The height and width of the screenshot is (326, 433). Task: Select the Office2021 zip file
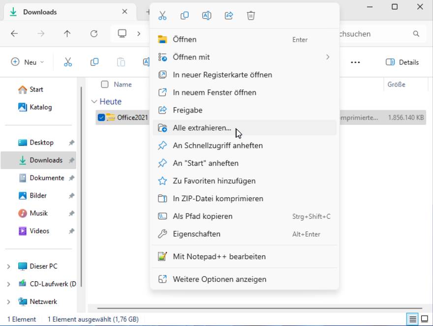pos(132,118)
